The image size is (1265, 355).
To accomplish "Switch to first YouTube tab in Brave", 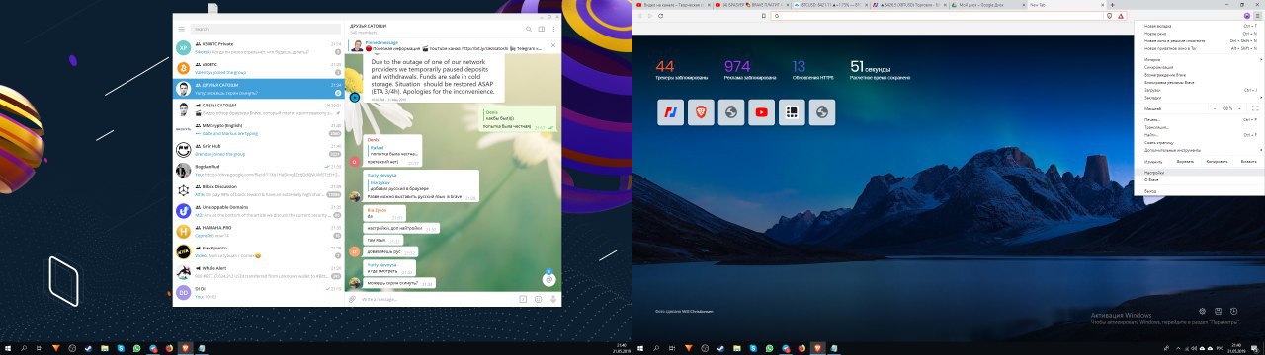I will coord(673,6).
